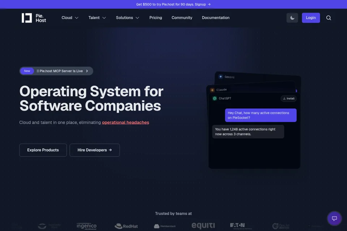Click chevron arrow in MCP Server announcement
This screenshot has height=231, width=347.
(87, 71)
